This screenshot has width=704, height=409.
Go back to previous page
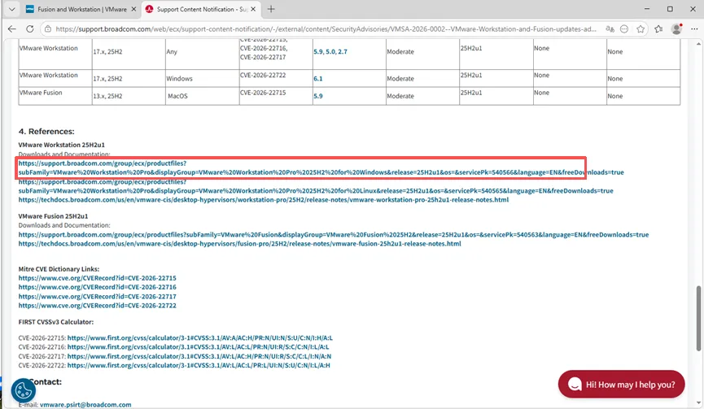(12, 28)
